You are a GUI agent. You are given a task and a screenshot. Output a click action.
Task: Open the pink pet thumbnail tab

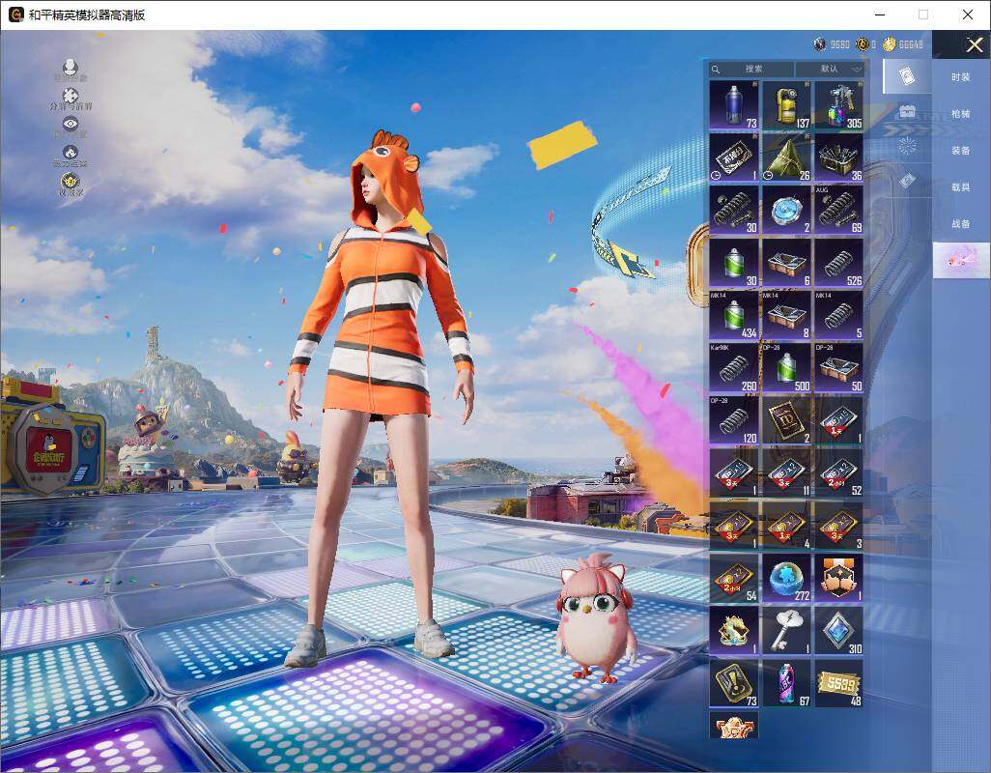pyautogui.click(x=961, y=260)
